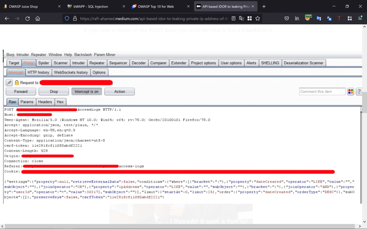View site security padlock info
The height and width of the screenshot is (229, 367).
[75, 19]
